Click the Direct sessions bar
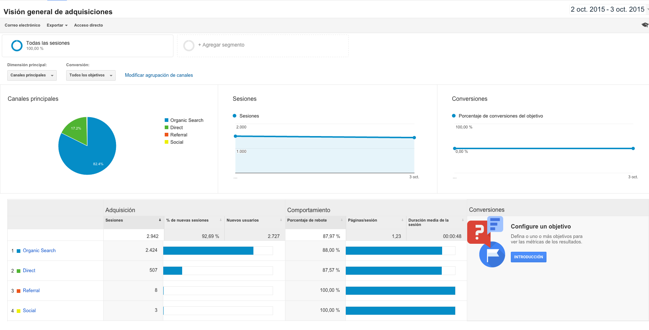This screenshot has width=649, height=330. click(x=173, y=271)
